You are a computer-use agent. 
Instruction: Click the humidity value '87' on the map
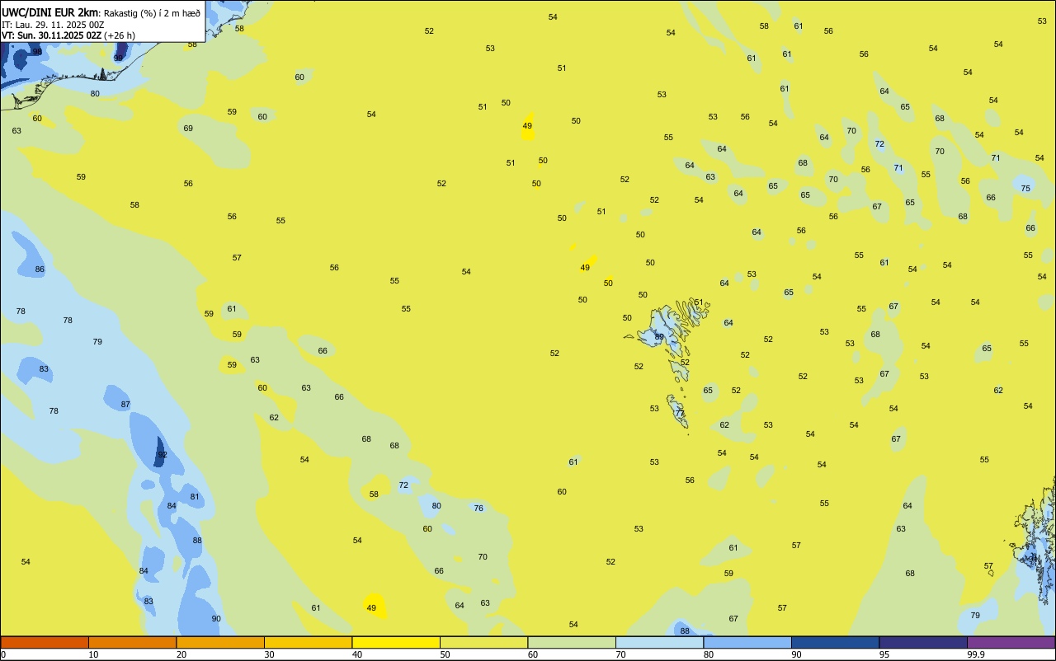click(125, 405)
